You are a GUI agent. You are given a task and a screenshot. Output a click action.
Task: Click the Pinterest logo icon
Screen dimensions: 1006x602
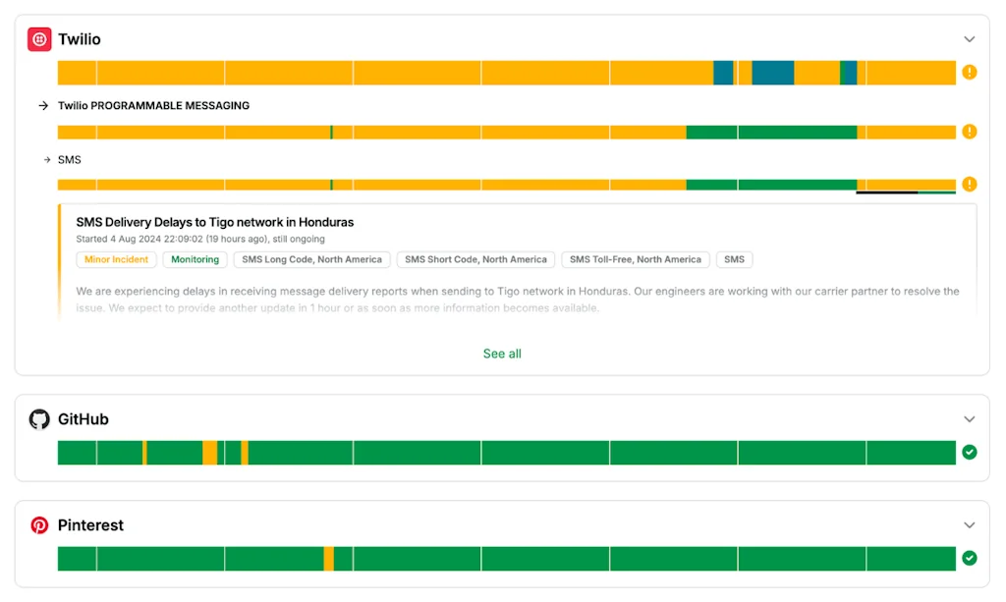(x=39, y=525)
